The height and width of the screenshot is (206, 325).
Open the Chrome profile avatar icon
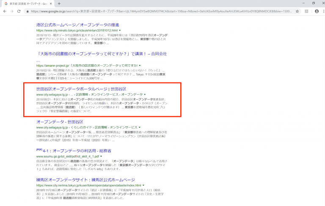pos(317,11)
